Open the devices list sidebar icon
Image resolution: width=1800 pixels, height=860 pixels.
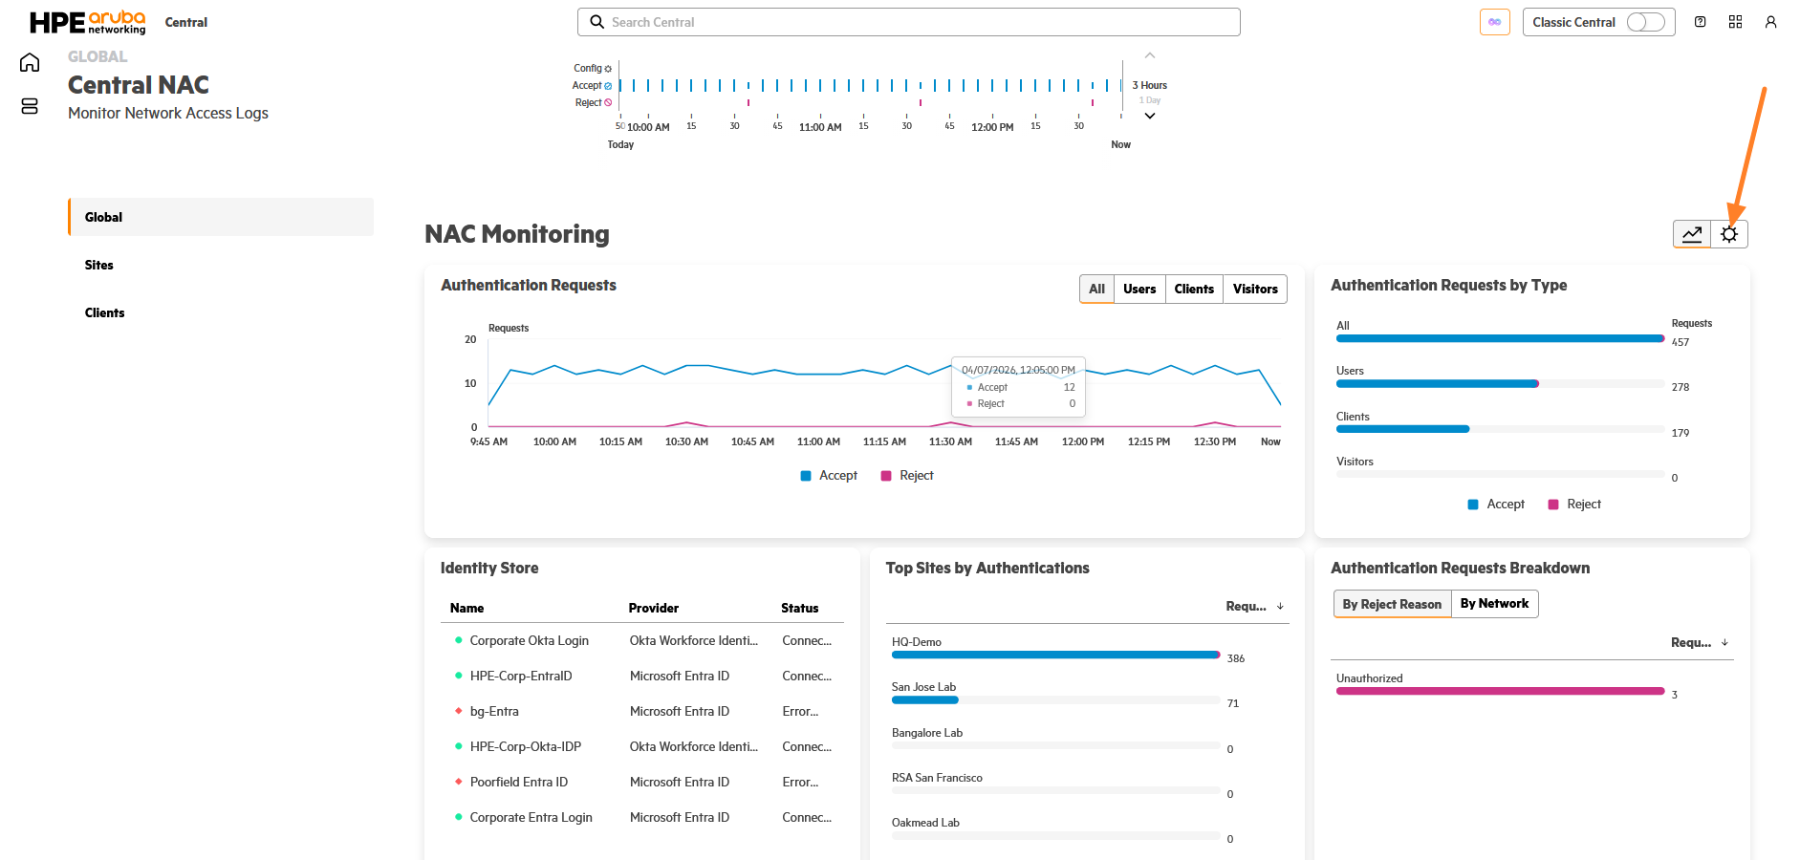30,106
